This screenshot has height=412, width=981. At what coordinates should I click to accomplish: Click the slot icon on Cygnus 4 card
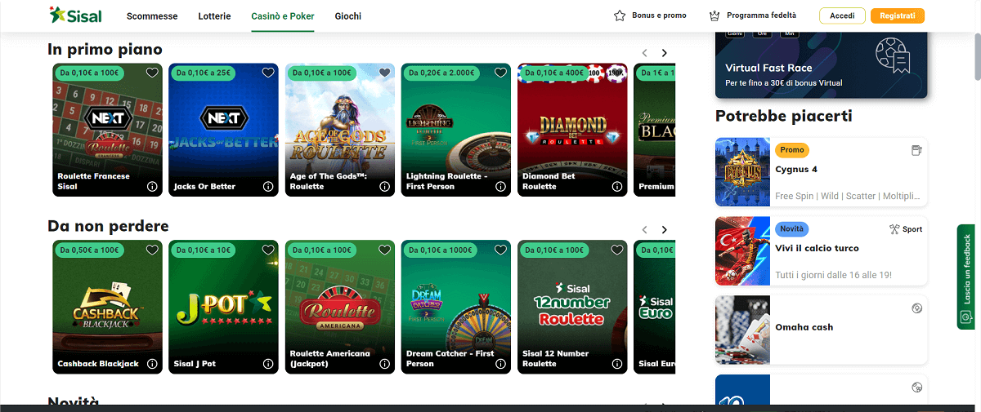[x=916, y=150]
